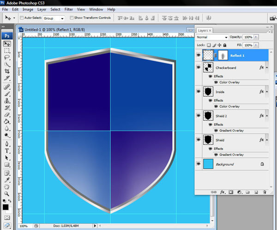
Task: Hide the Shield layer
Action: (x=199, y=139)
